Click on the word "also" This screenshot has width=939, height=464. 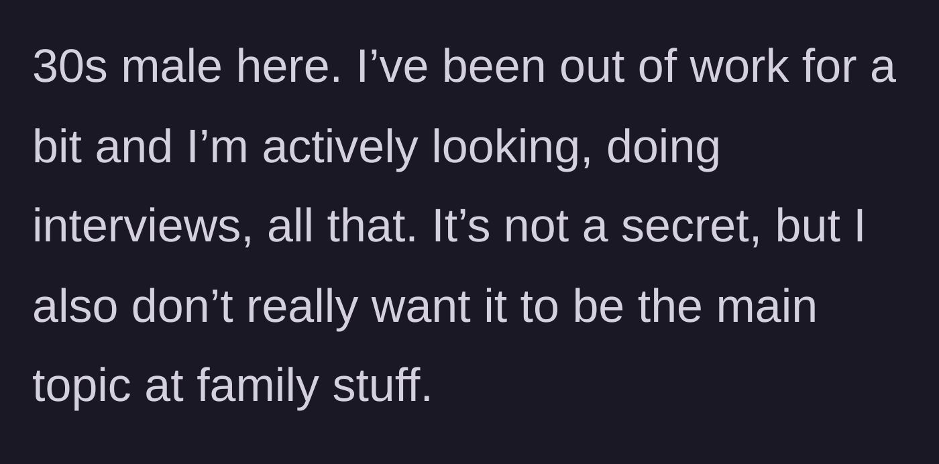point(75,306)
